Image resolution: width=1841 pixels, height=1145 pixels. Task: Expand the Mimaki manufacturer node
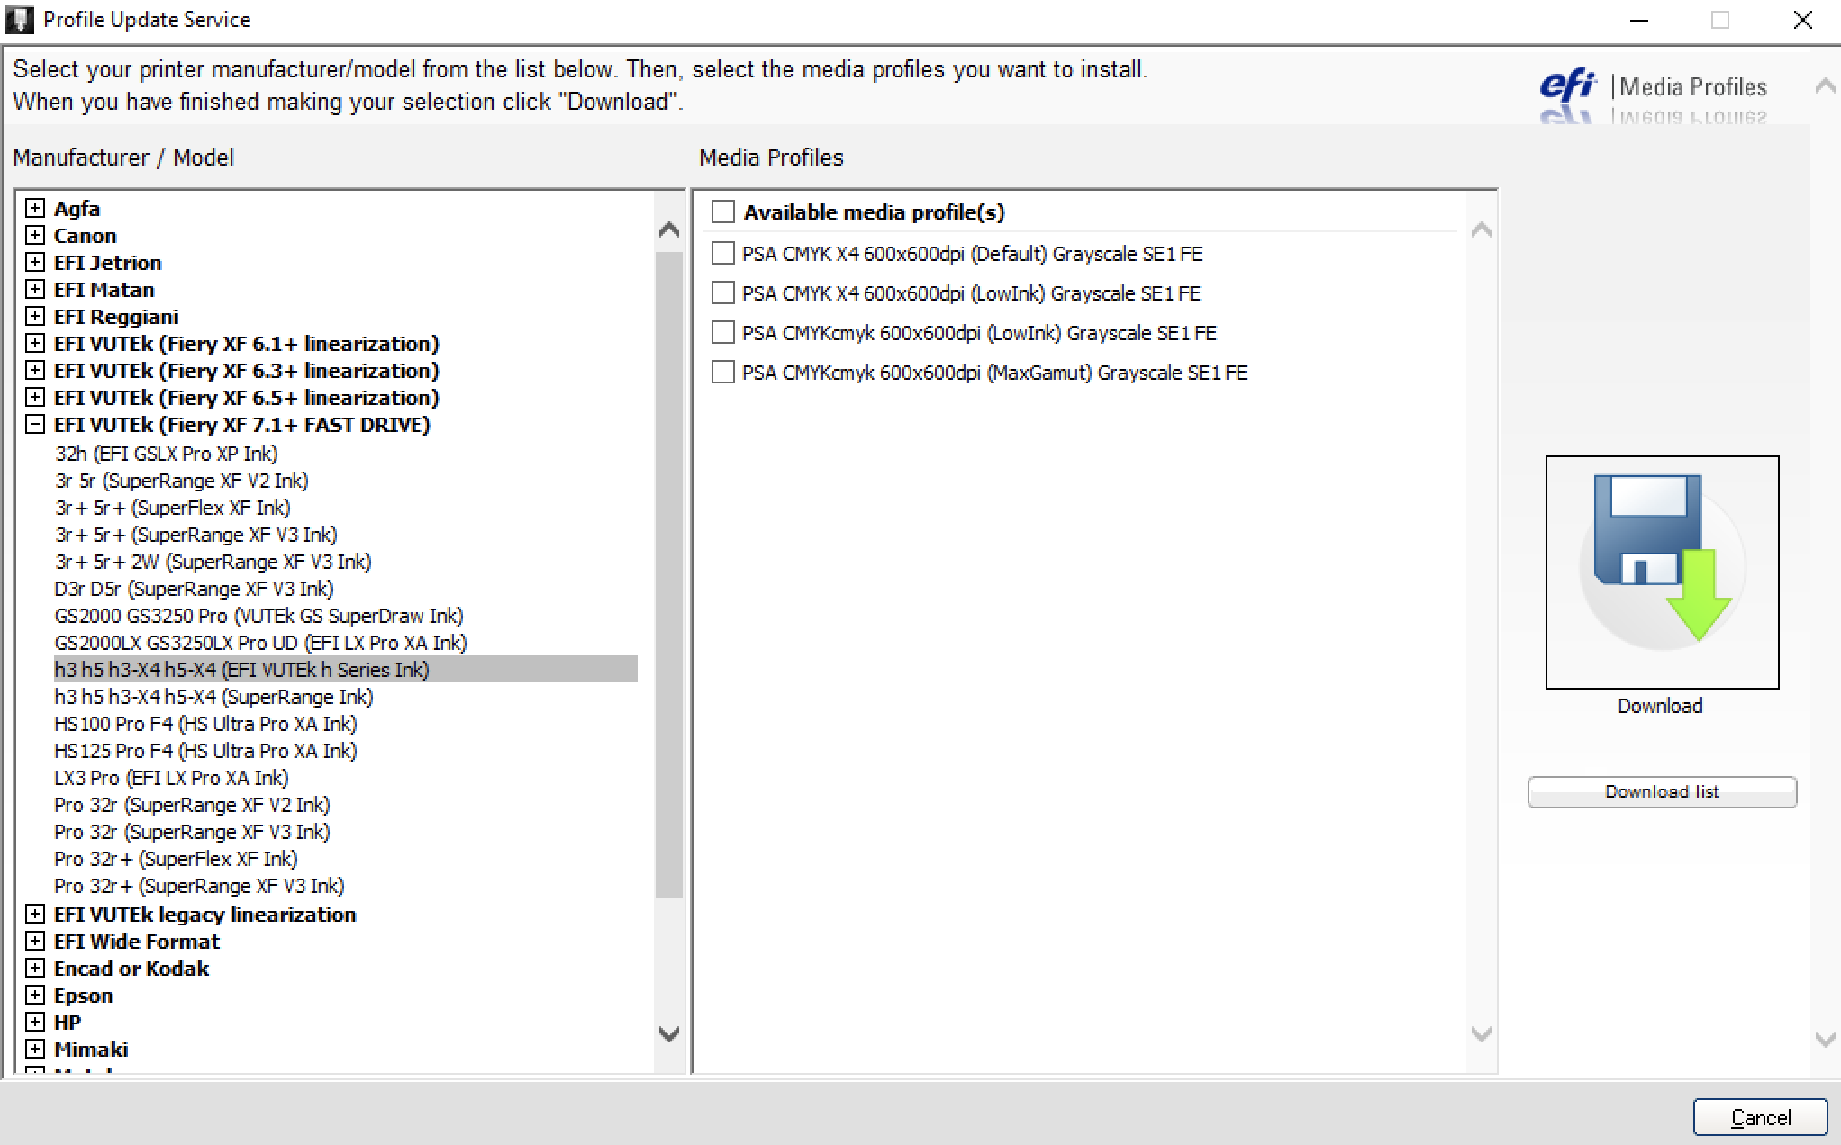point(35,1049)
